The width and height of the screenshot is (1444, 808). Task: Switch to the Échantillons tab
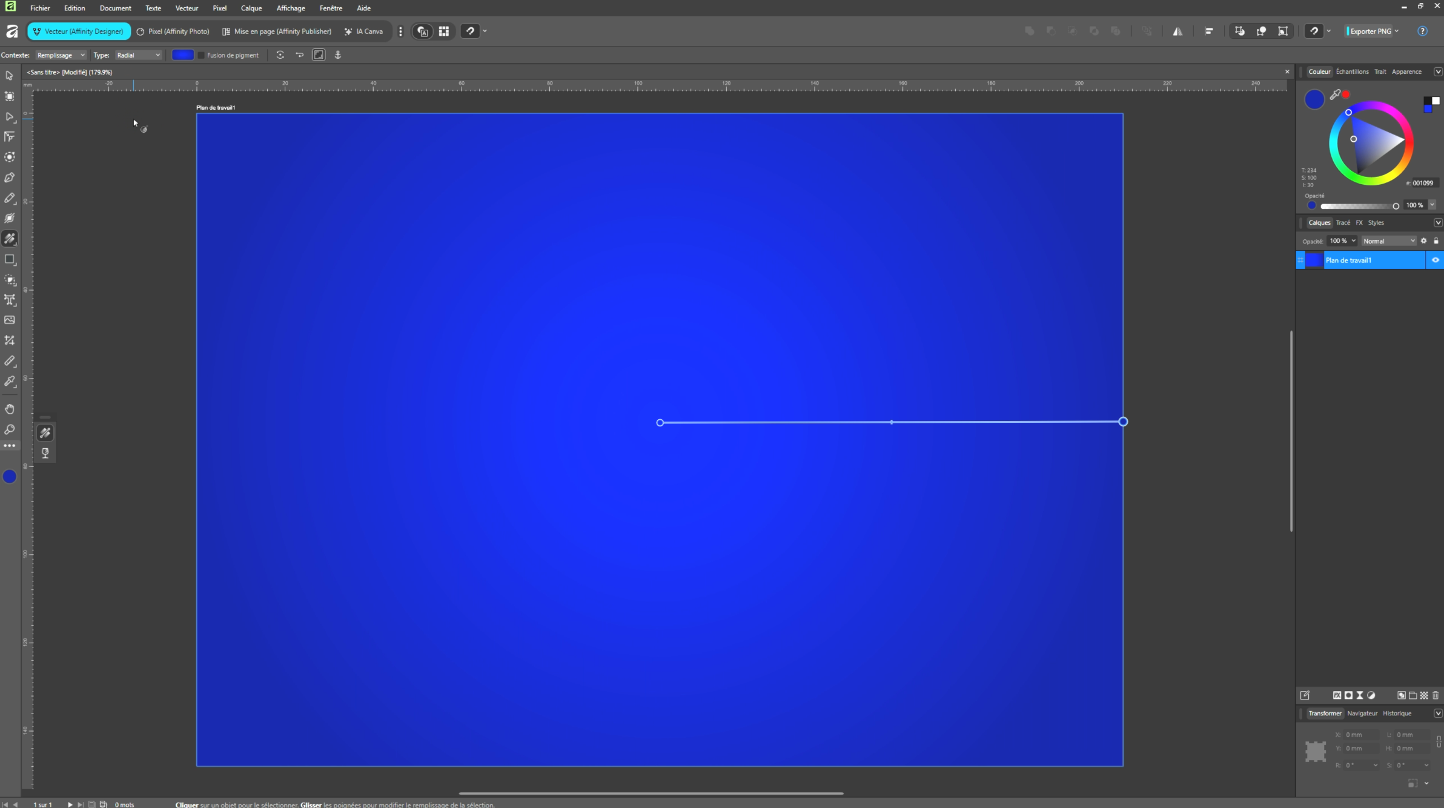pyautogui.click(x=1352, y=71)
